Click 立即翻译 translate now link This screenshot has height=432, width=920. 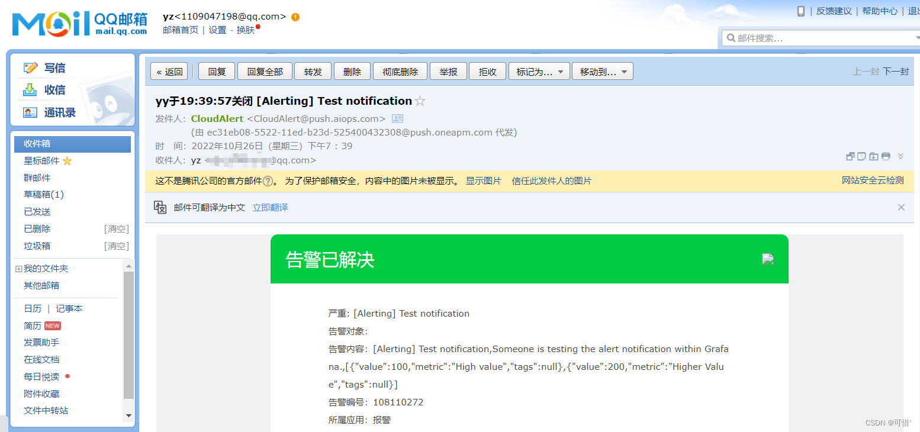(271, 208)
